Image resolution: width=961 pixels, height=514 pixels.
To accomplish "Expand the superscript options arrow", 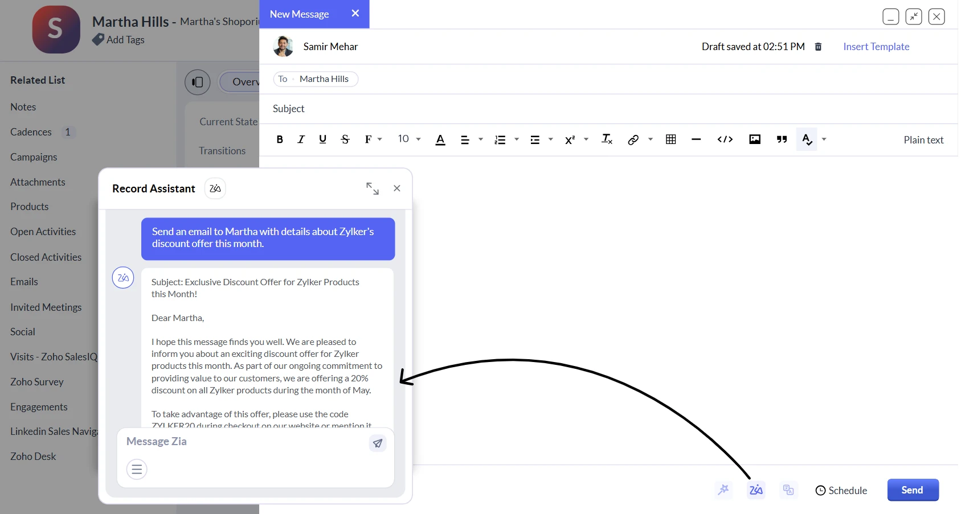I will [x=586, y=139].
